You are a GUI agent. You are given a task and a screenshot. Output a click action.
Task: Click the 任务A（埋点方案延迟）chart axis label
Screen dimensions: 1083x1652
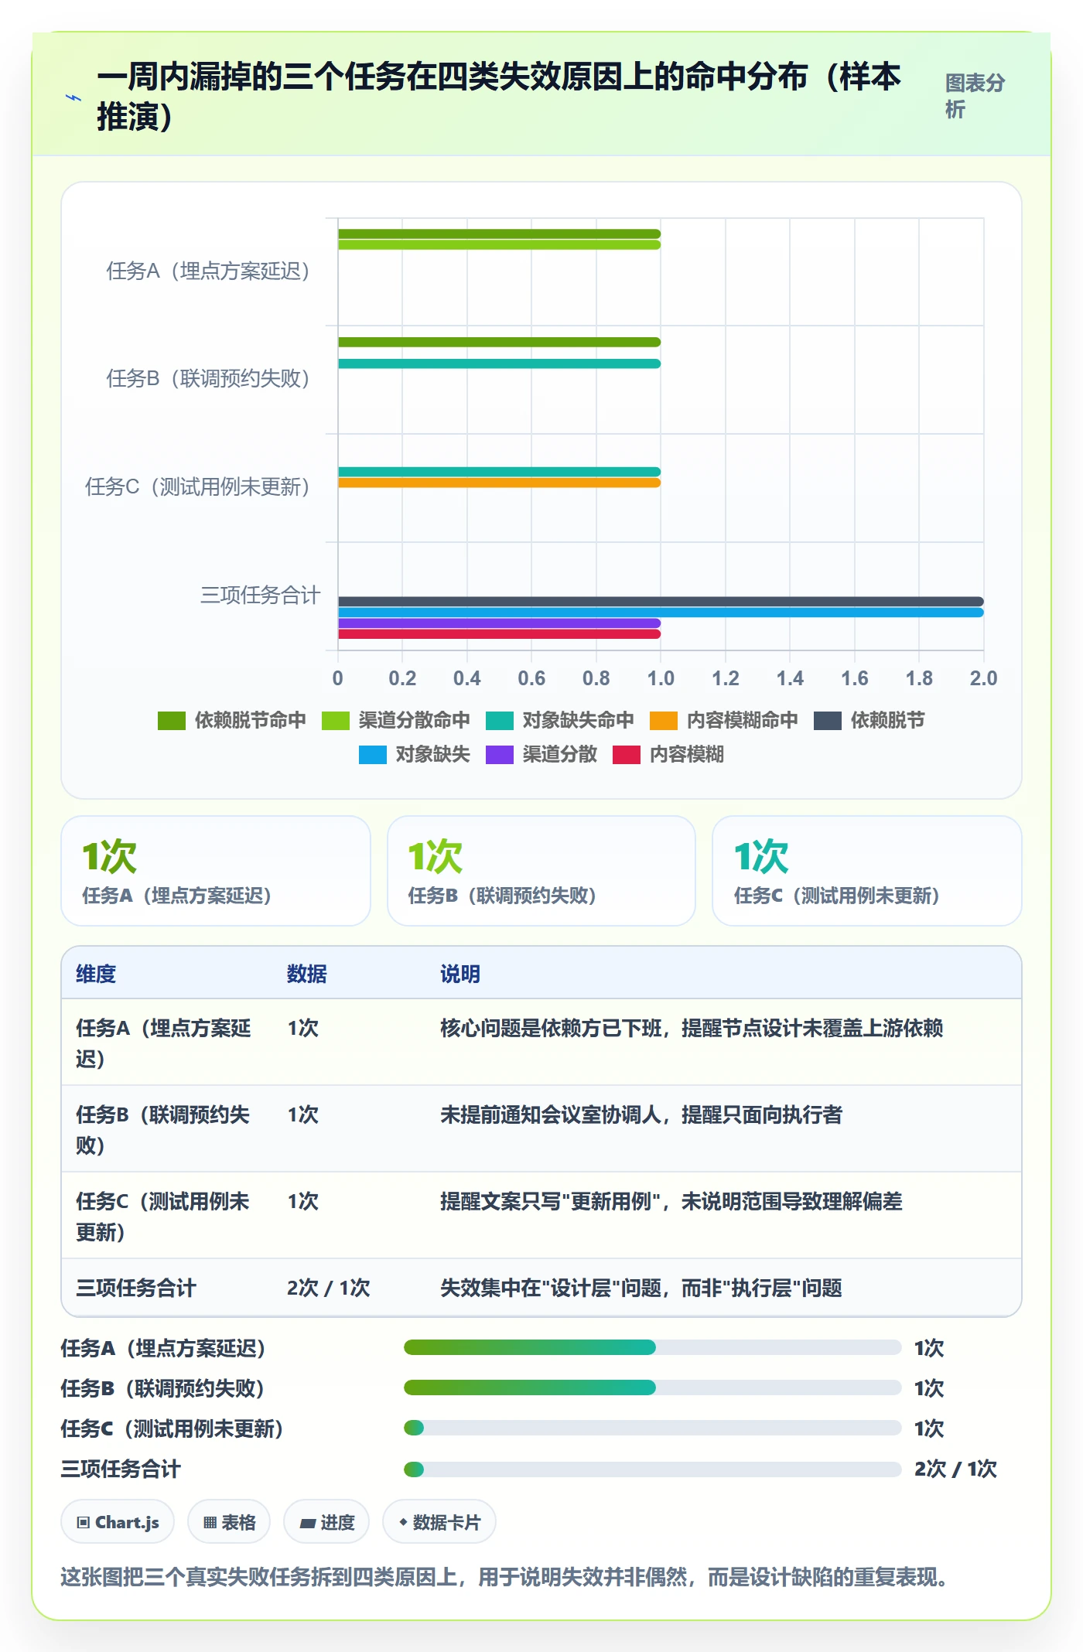point(208,271)
